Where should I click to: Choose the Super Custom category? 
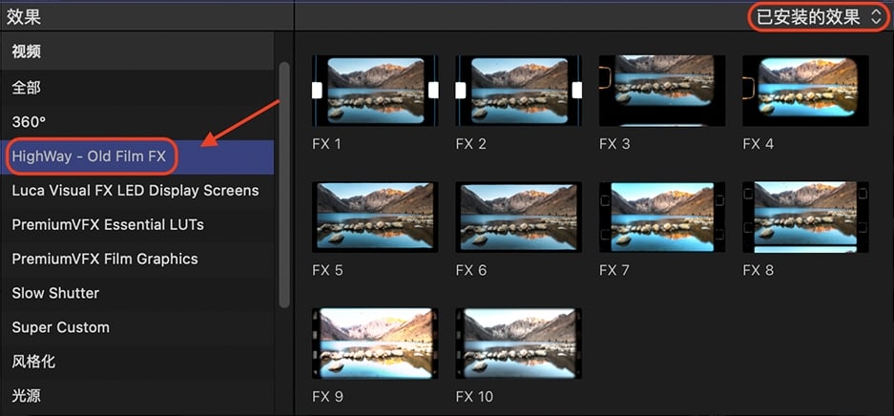(136, 327)
